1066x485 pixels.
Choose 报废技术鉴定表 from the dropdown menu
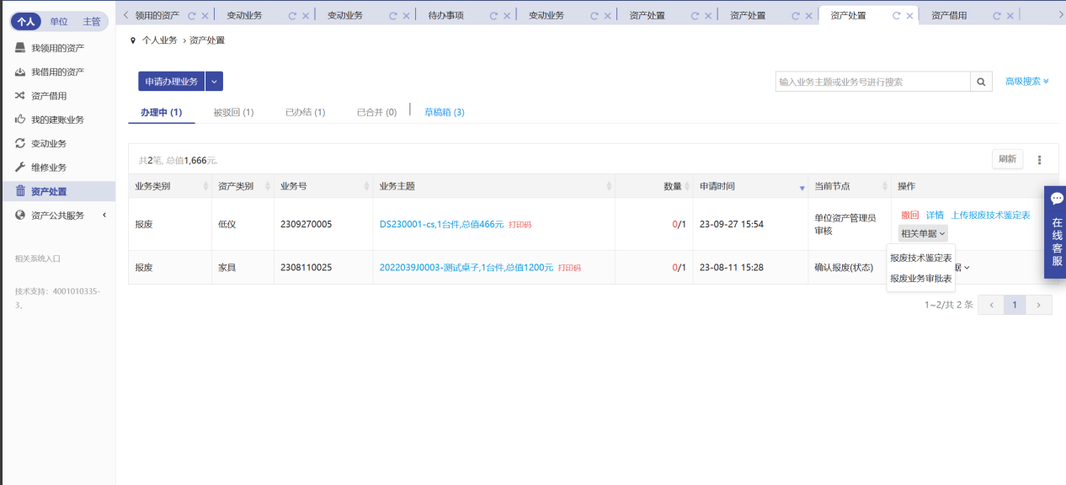click(x=920, y=258)
